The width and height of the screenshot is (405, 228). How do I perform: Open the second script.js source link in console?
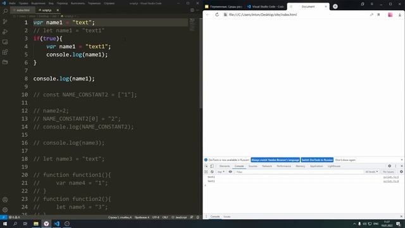pos(391,181)
